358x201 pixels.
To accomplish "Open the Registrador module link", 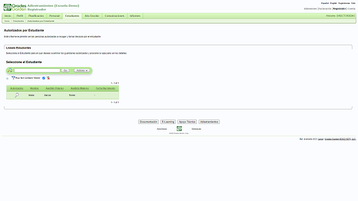I will (340, 9).
